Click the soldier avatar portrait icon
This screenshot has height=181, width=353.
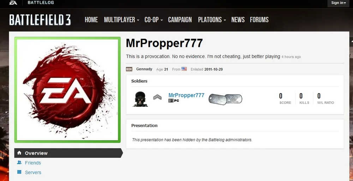pyautogui.click(x=140, y=99)
